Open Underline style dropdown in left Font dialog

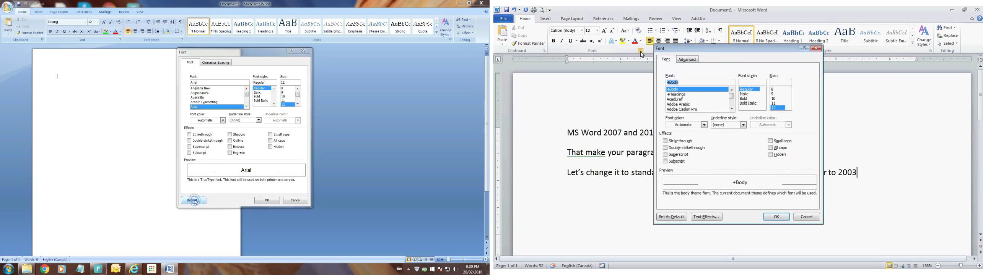(x=259, y=120)
